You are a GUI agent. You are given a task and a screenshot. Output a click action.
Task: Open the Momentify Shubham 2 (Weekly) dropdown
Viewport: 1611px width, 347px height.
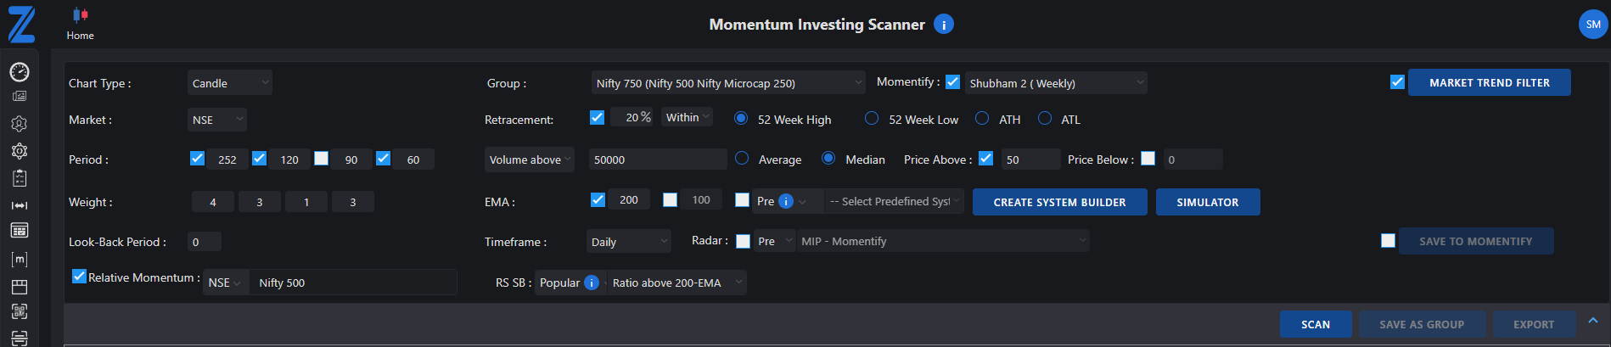click(x=1056, y=82)
